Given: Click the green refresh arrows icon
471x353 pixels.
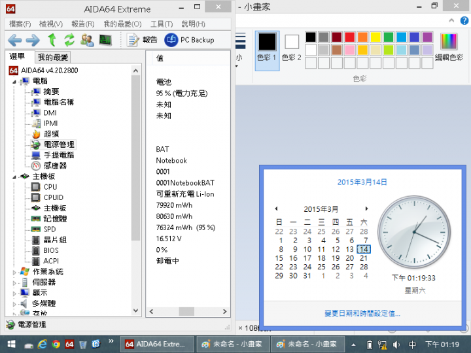Looking at the screenshot, I should (69, 40).
